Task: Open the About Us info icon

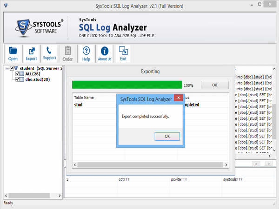Action: coord(105,53)
